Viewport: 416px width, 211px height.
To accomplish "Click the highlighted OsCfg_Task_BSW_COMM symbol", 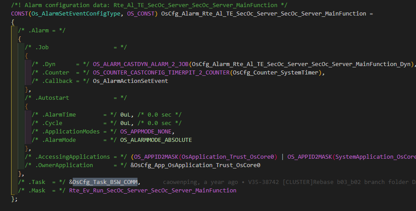I will coord(106,182).
